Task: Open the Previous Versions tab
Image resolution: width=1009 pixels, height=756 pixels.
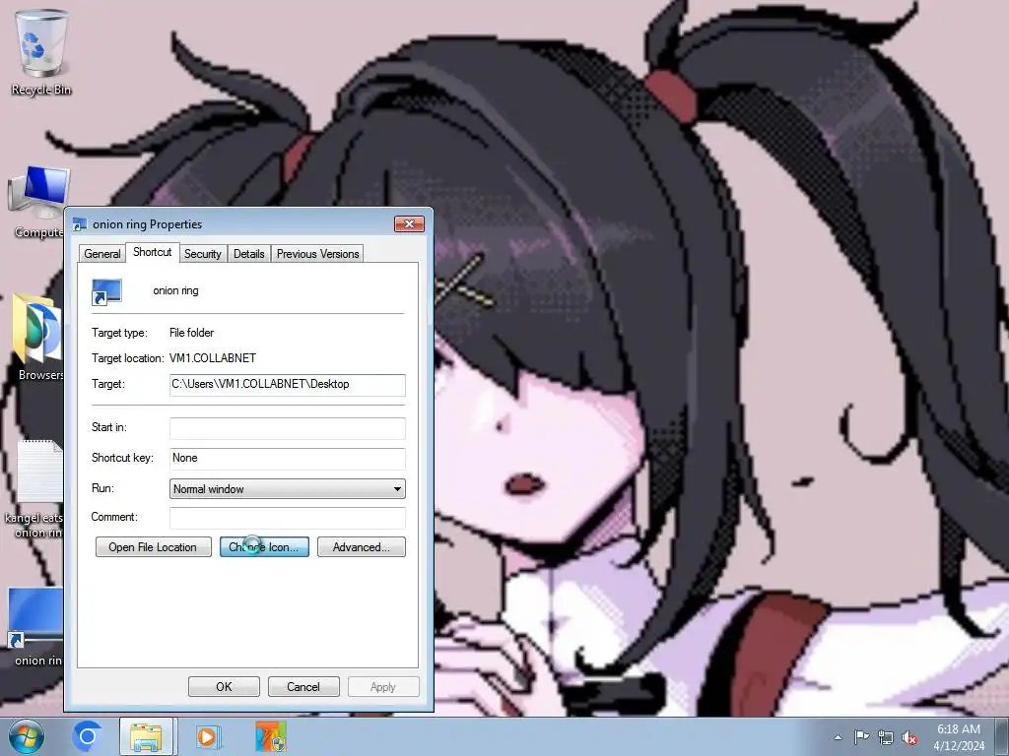Action: 318,254
